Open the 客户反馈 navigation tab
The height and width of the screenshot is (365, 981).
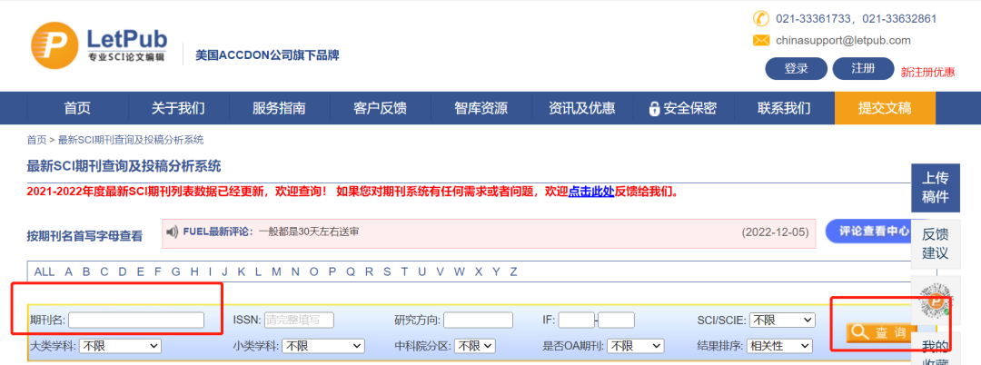[380, 108]
